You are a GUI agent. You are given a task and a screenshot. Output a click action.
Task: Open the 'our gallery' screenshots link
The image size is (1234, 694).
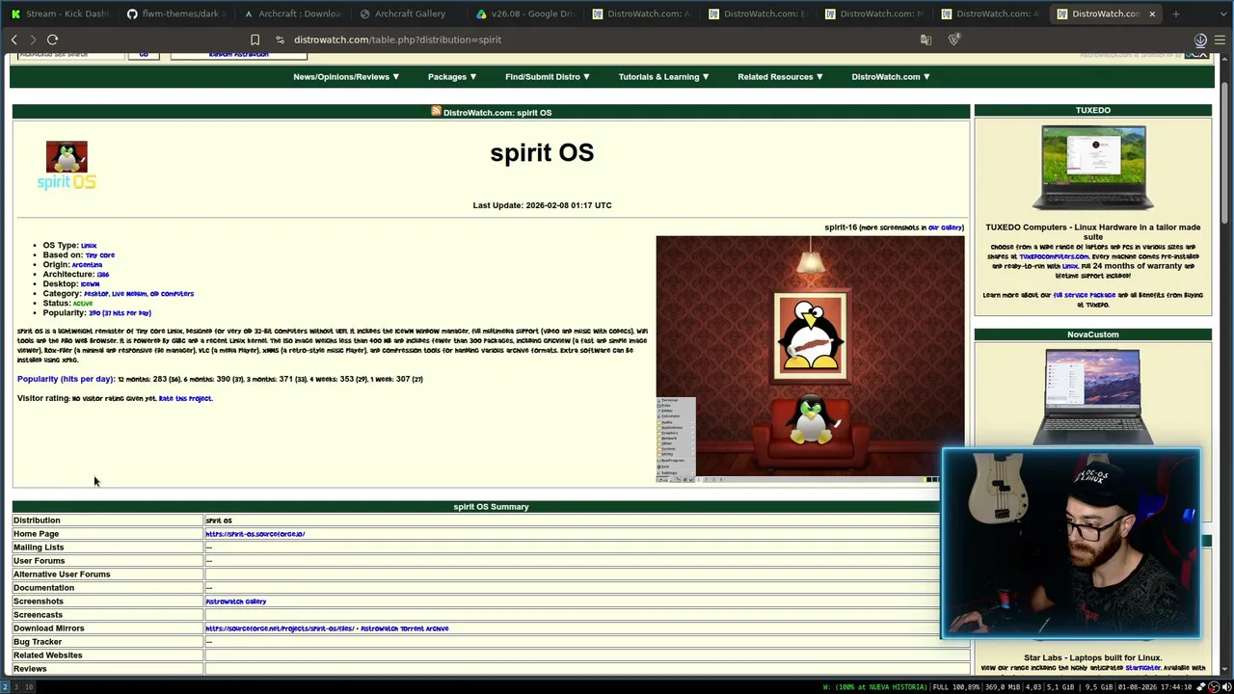pos(945,227)
